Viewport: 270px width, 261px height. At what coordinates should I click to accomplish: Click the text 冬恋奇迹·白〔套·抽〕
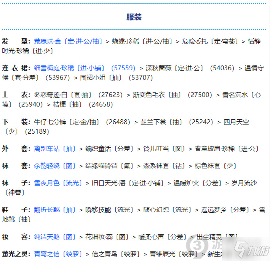(63, 95)
